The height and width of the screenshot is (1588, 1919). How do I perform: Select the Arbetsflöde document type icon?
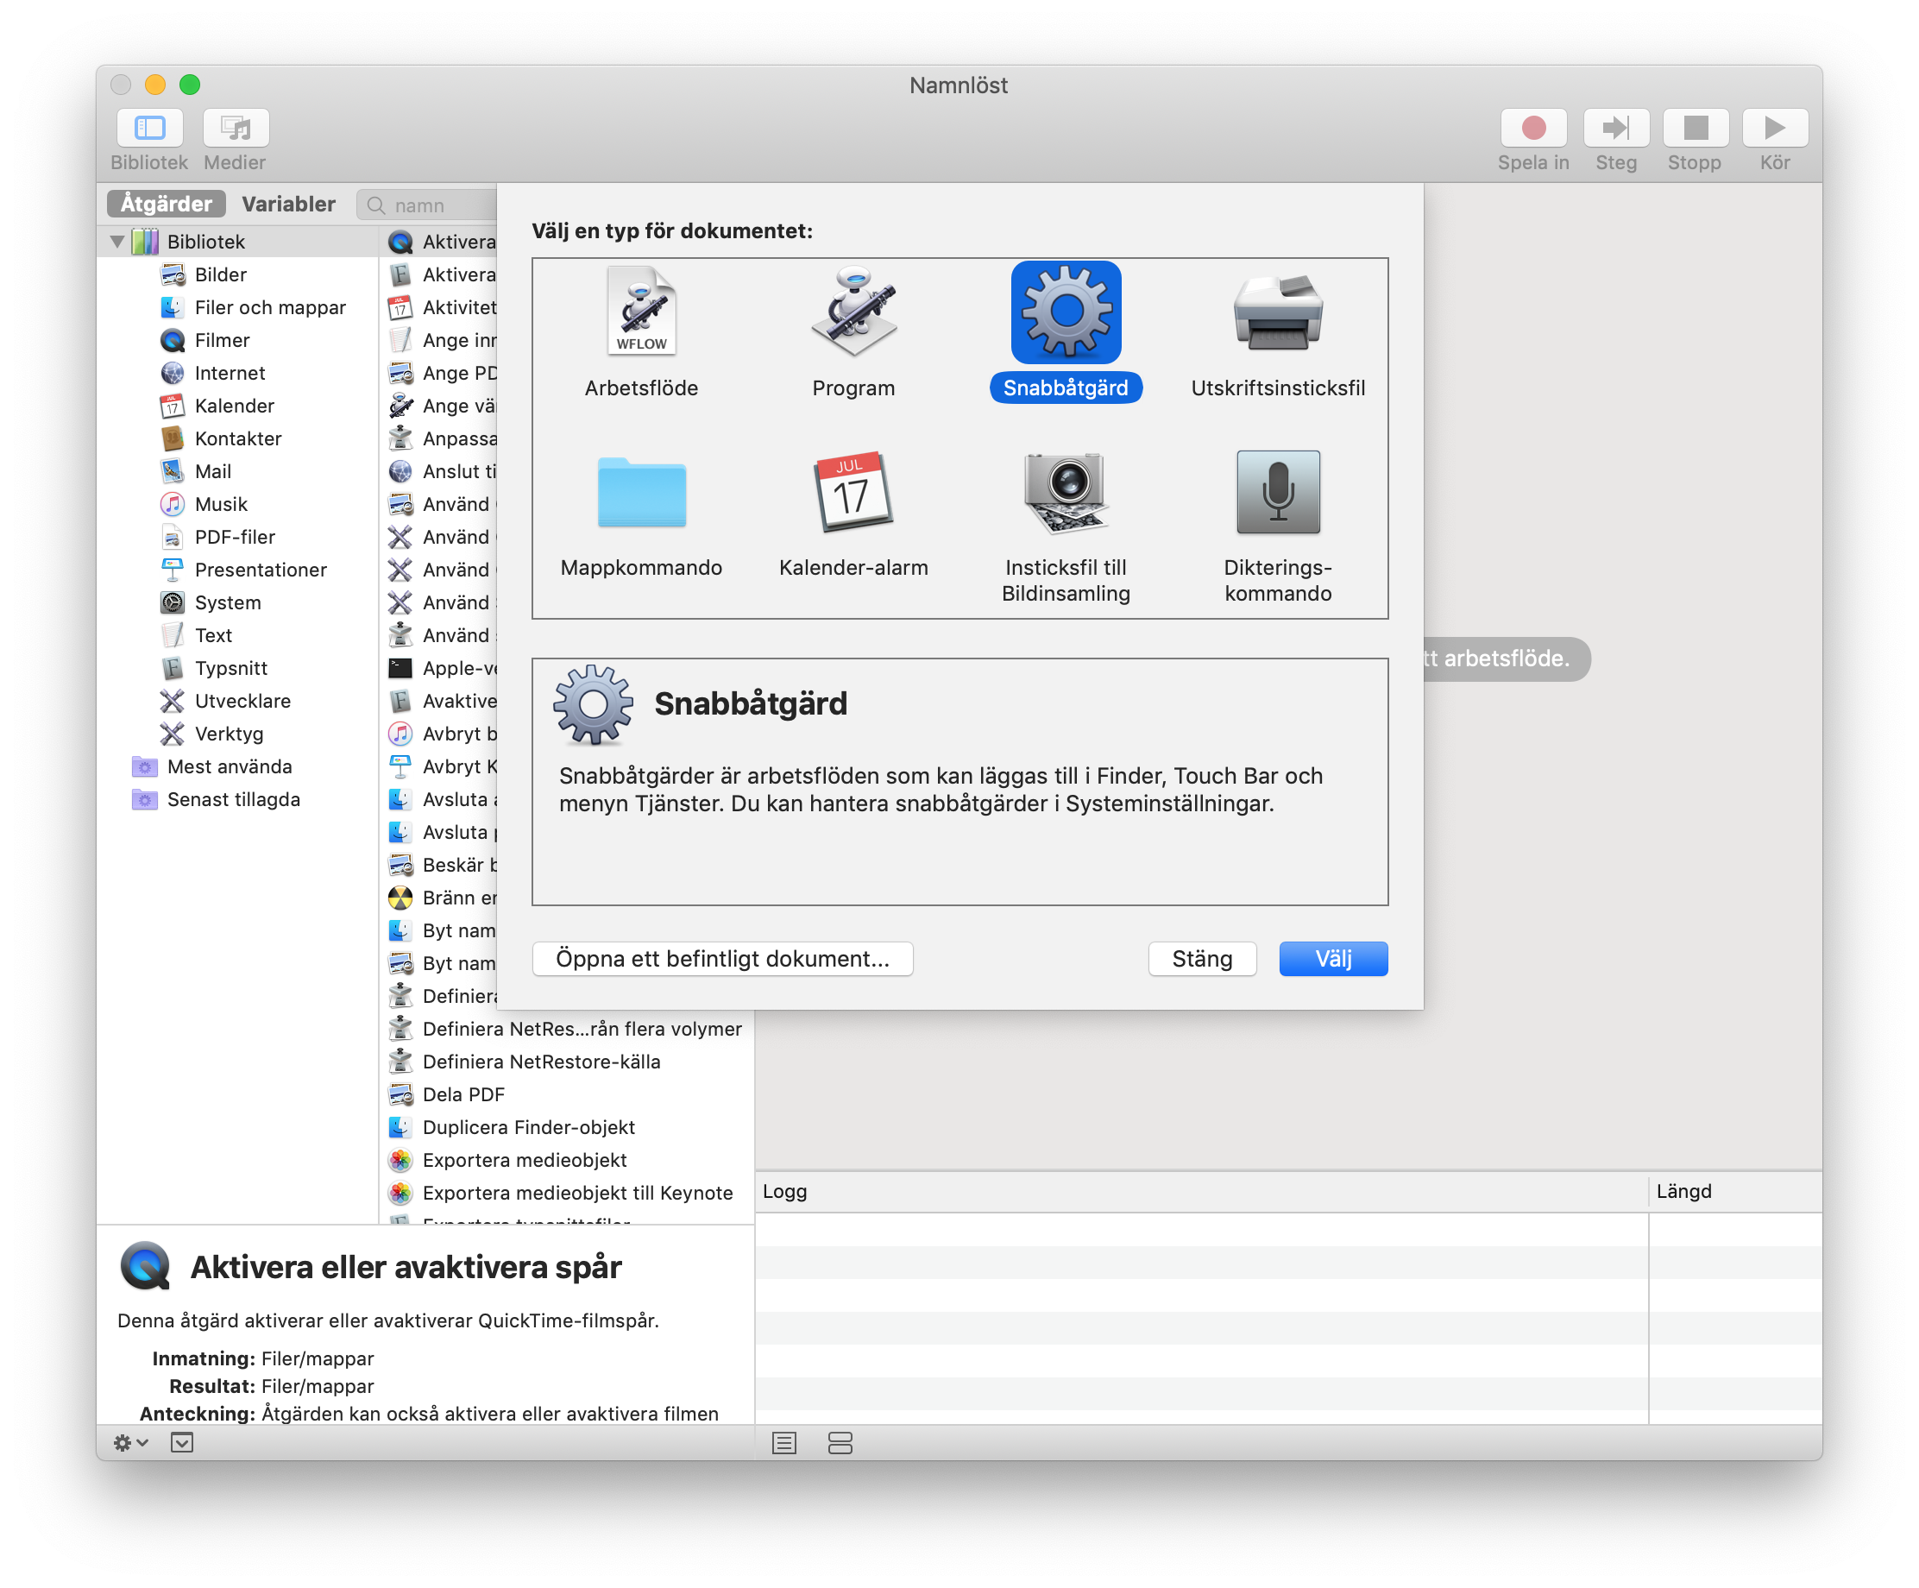point(641,312)
